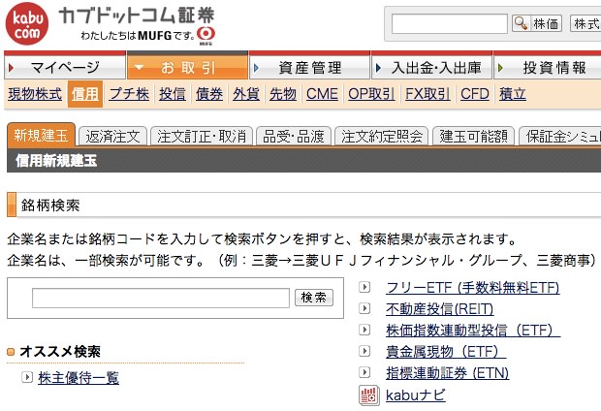Open the 投資情報 main menu
The image size is (601, 411).
pos(548,66)
